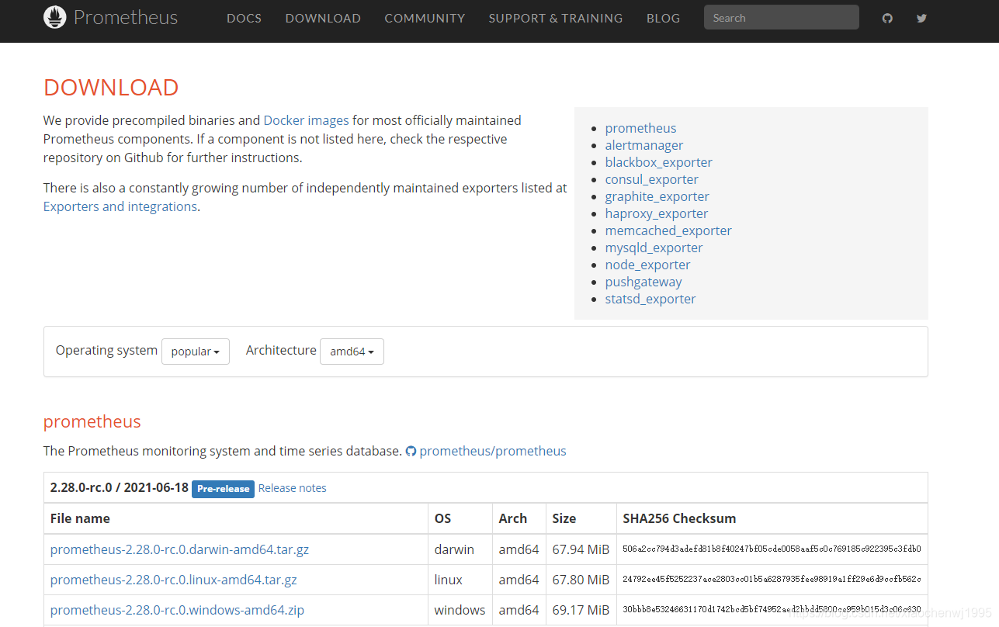
Task: Select the 2.28.0-rc.0 / 2021-06-18 version text
Action: [x=119, y=488]
